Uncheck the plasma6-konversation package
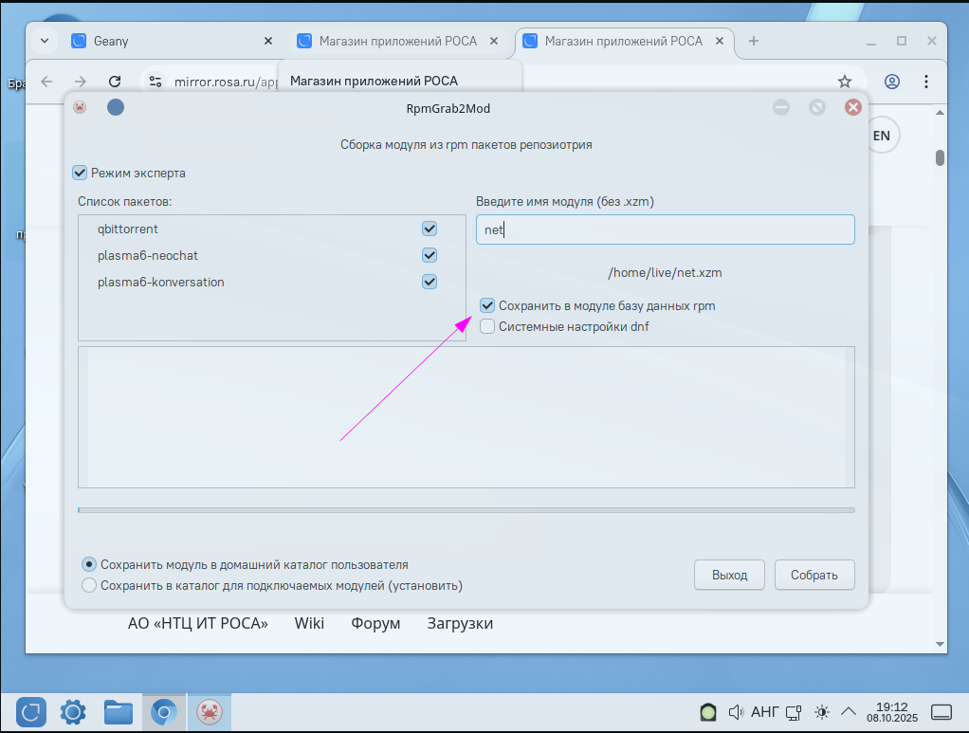 [x=430, y=282]
